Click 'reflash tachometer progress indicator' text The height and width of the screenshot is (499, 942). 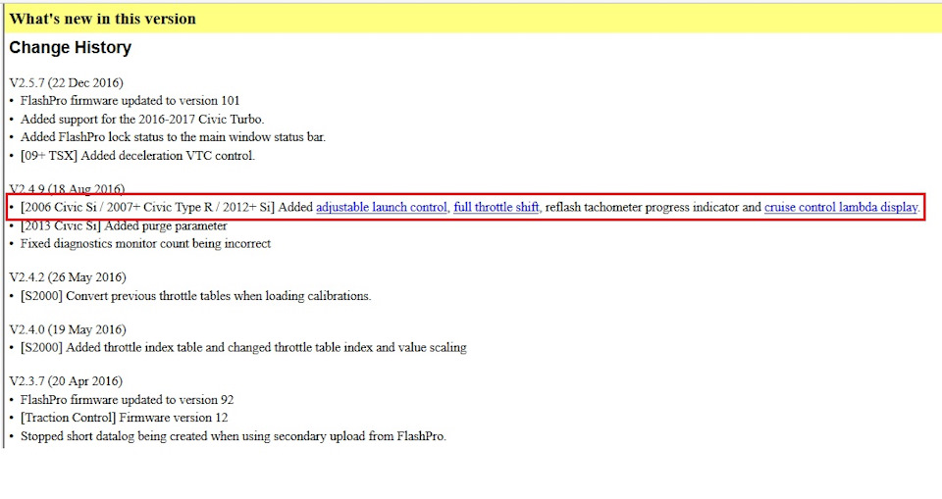642,207
